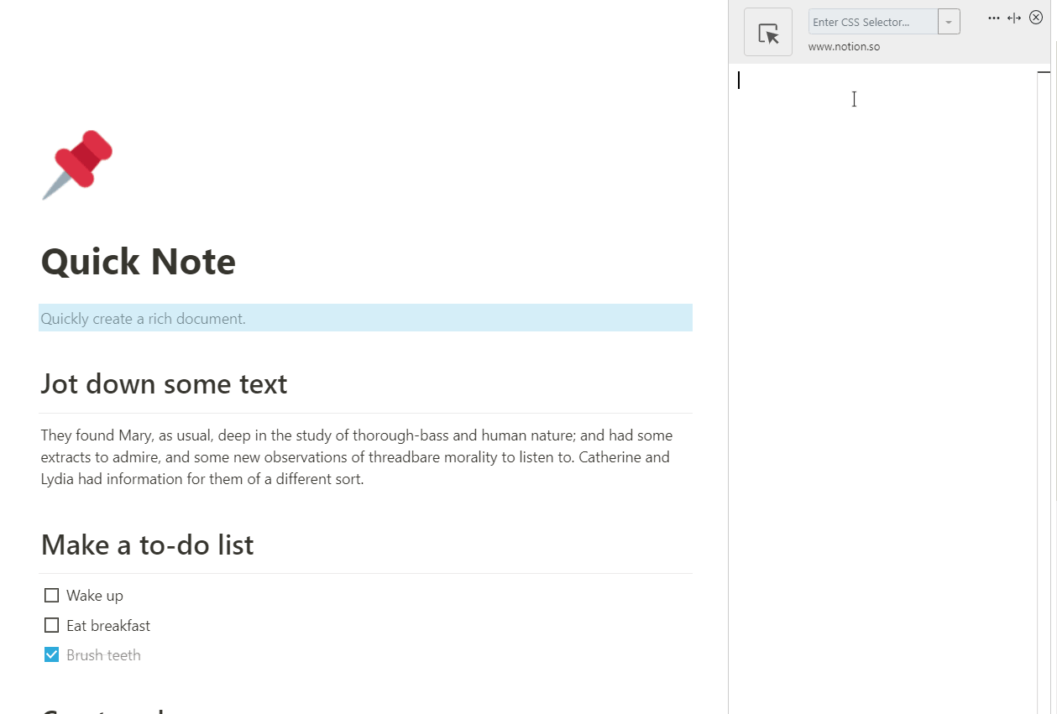Select the element picker tool

pos(767,31)
